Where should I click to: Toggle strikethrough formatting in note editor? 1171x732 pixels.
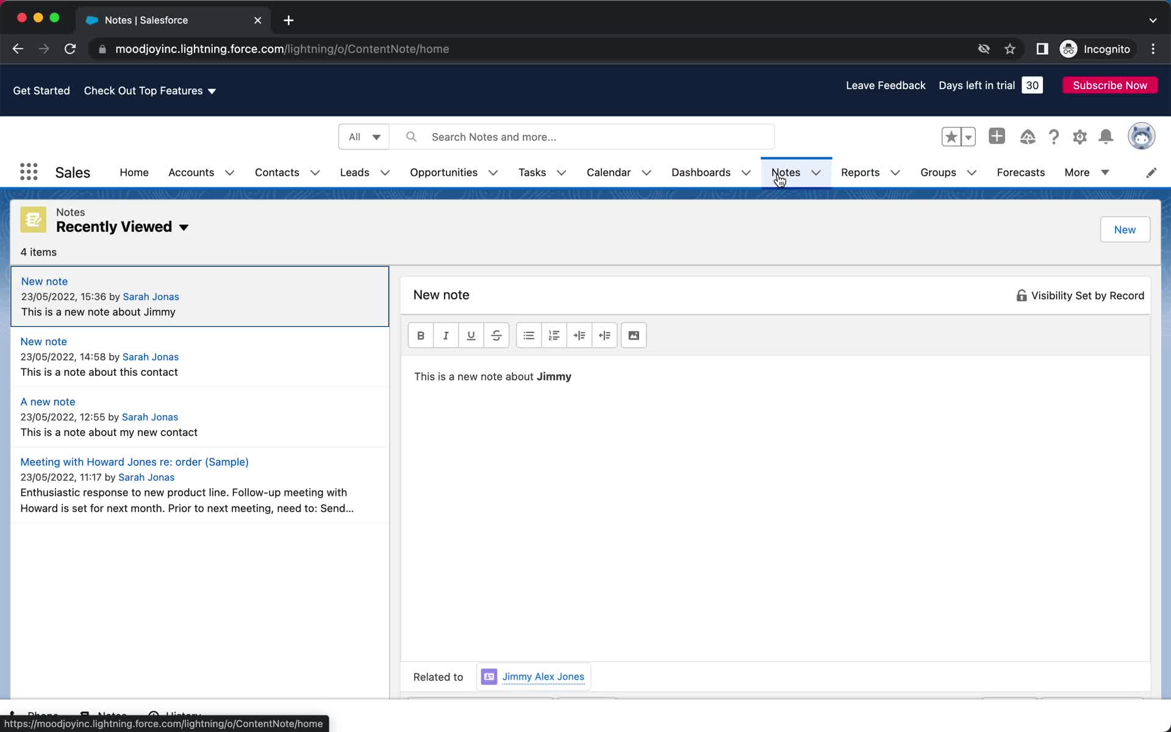(x=496, y=335)
